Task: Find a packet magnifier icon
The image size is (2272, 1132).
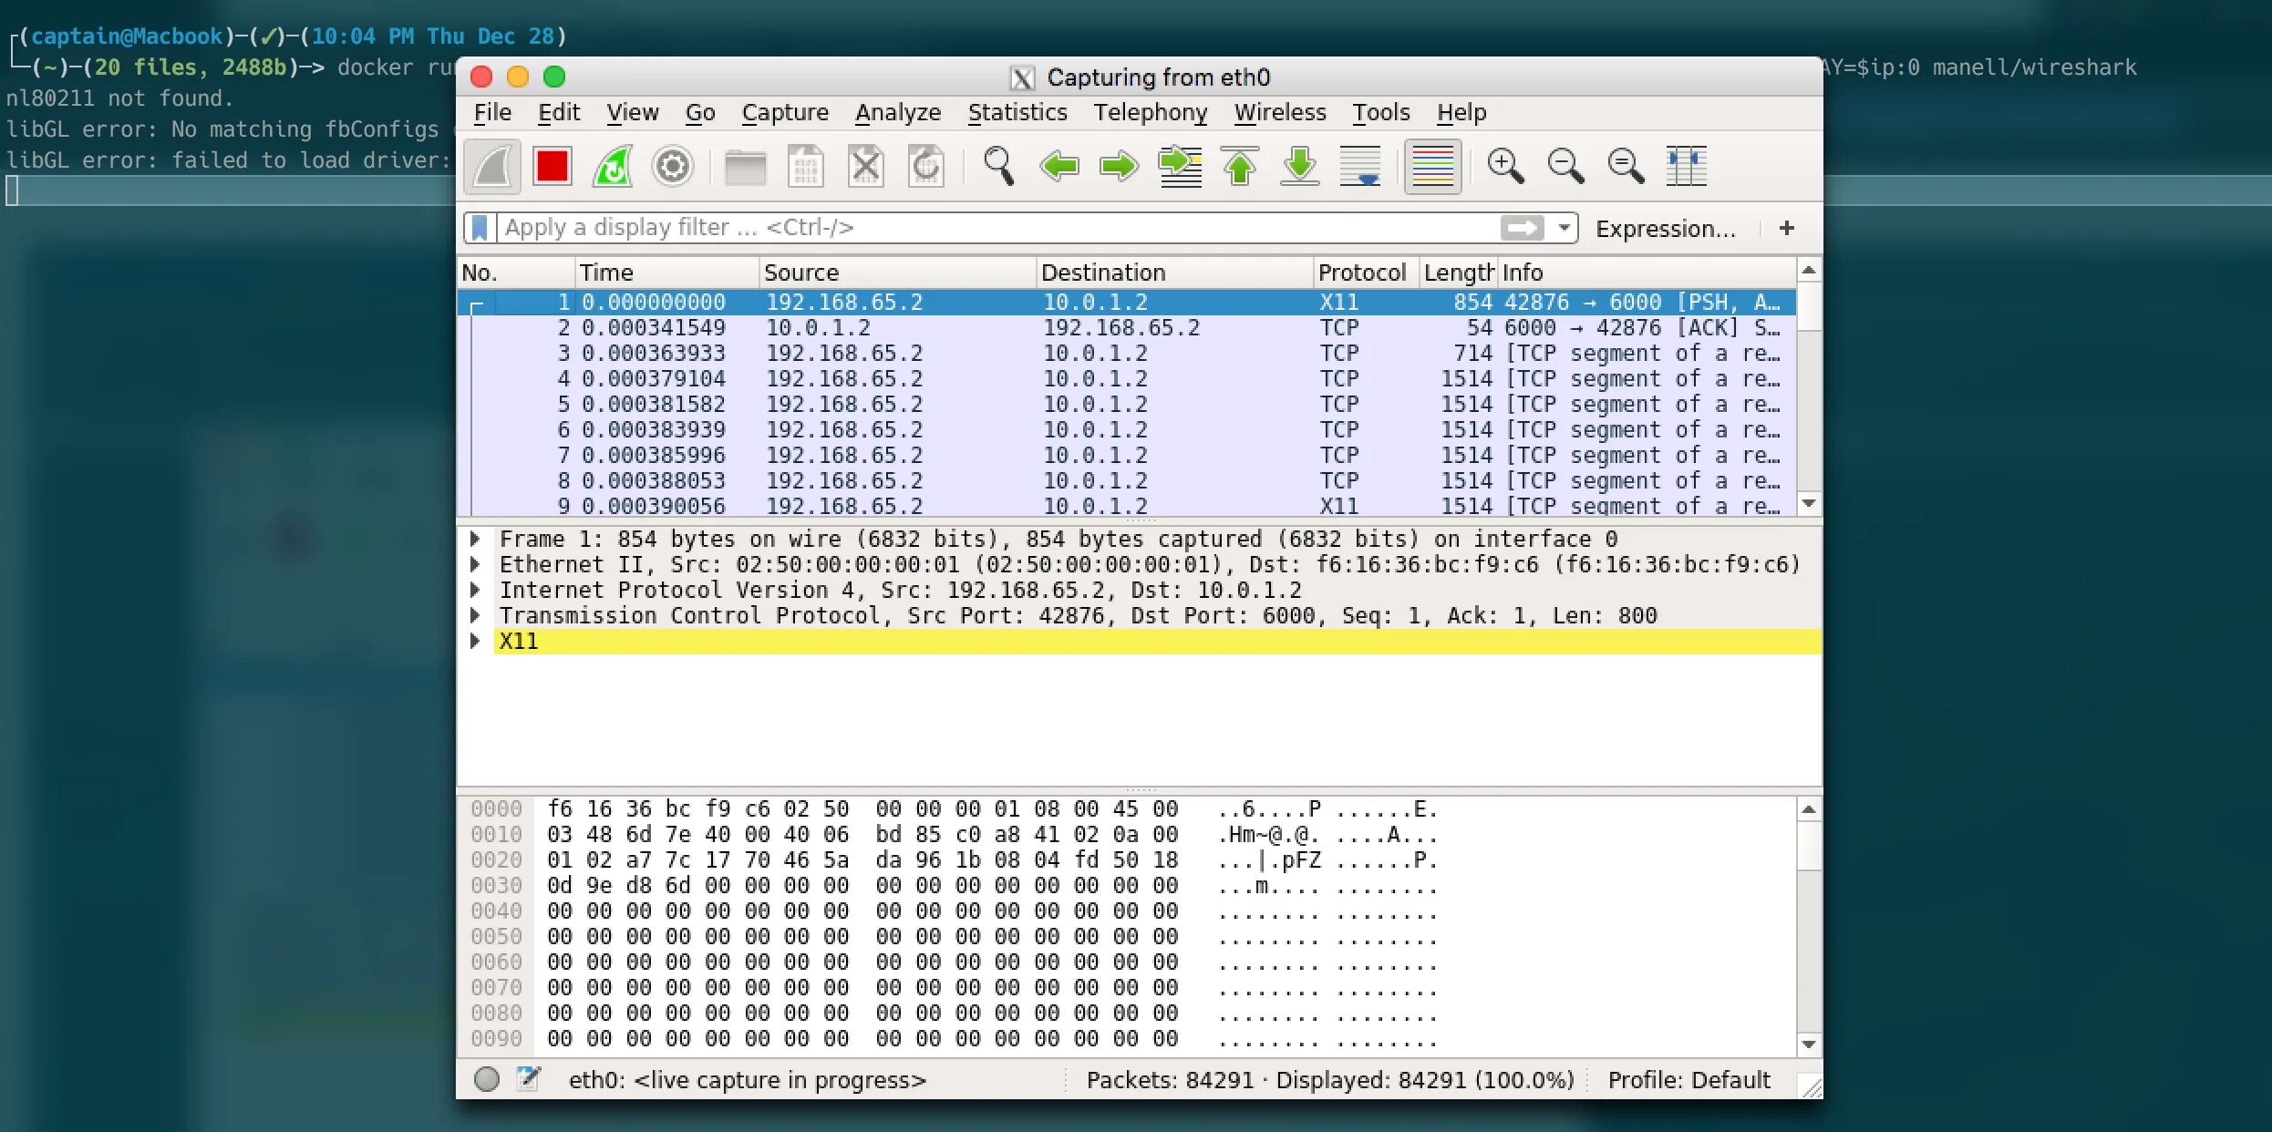Action: [x=999, y=167]
